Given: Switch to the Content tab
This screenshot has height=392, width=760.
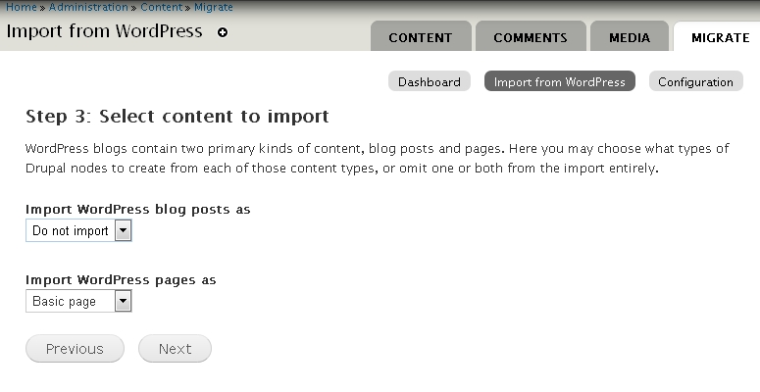Looking at the screenshot, I should [x=421, y=37].
